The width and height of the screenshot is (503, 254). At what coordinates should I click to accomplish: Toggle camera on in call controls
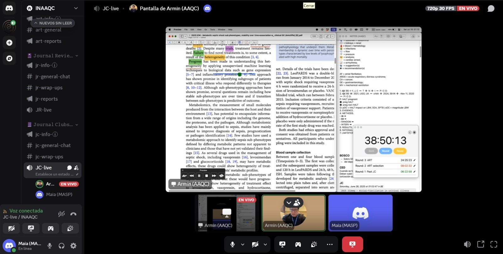point(255,244)
